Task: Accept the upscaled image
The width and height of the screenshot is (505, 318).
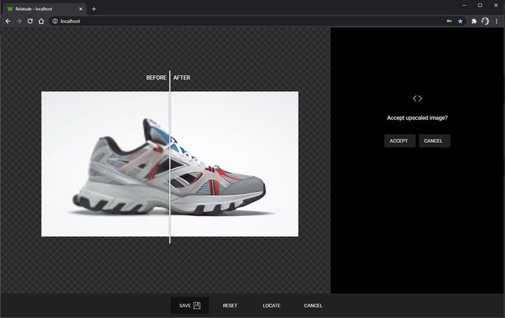Action: (x=399, y=141)
